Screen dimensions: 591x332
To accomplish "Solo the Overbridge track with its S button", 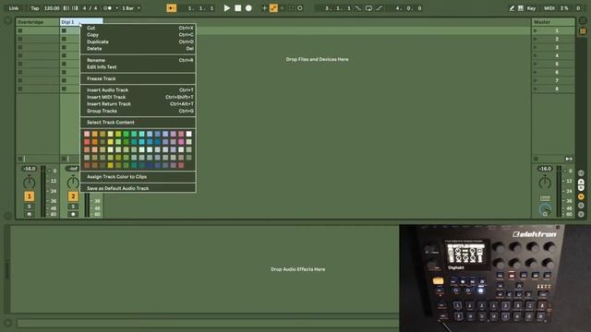I will pos(29,207).
